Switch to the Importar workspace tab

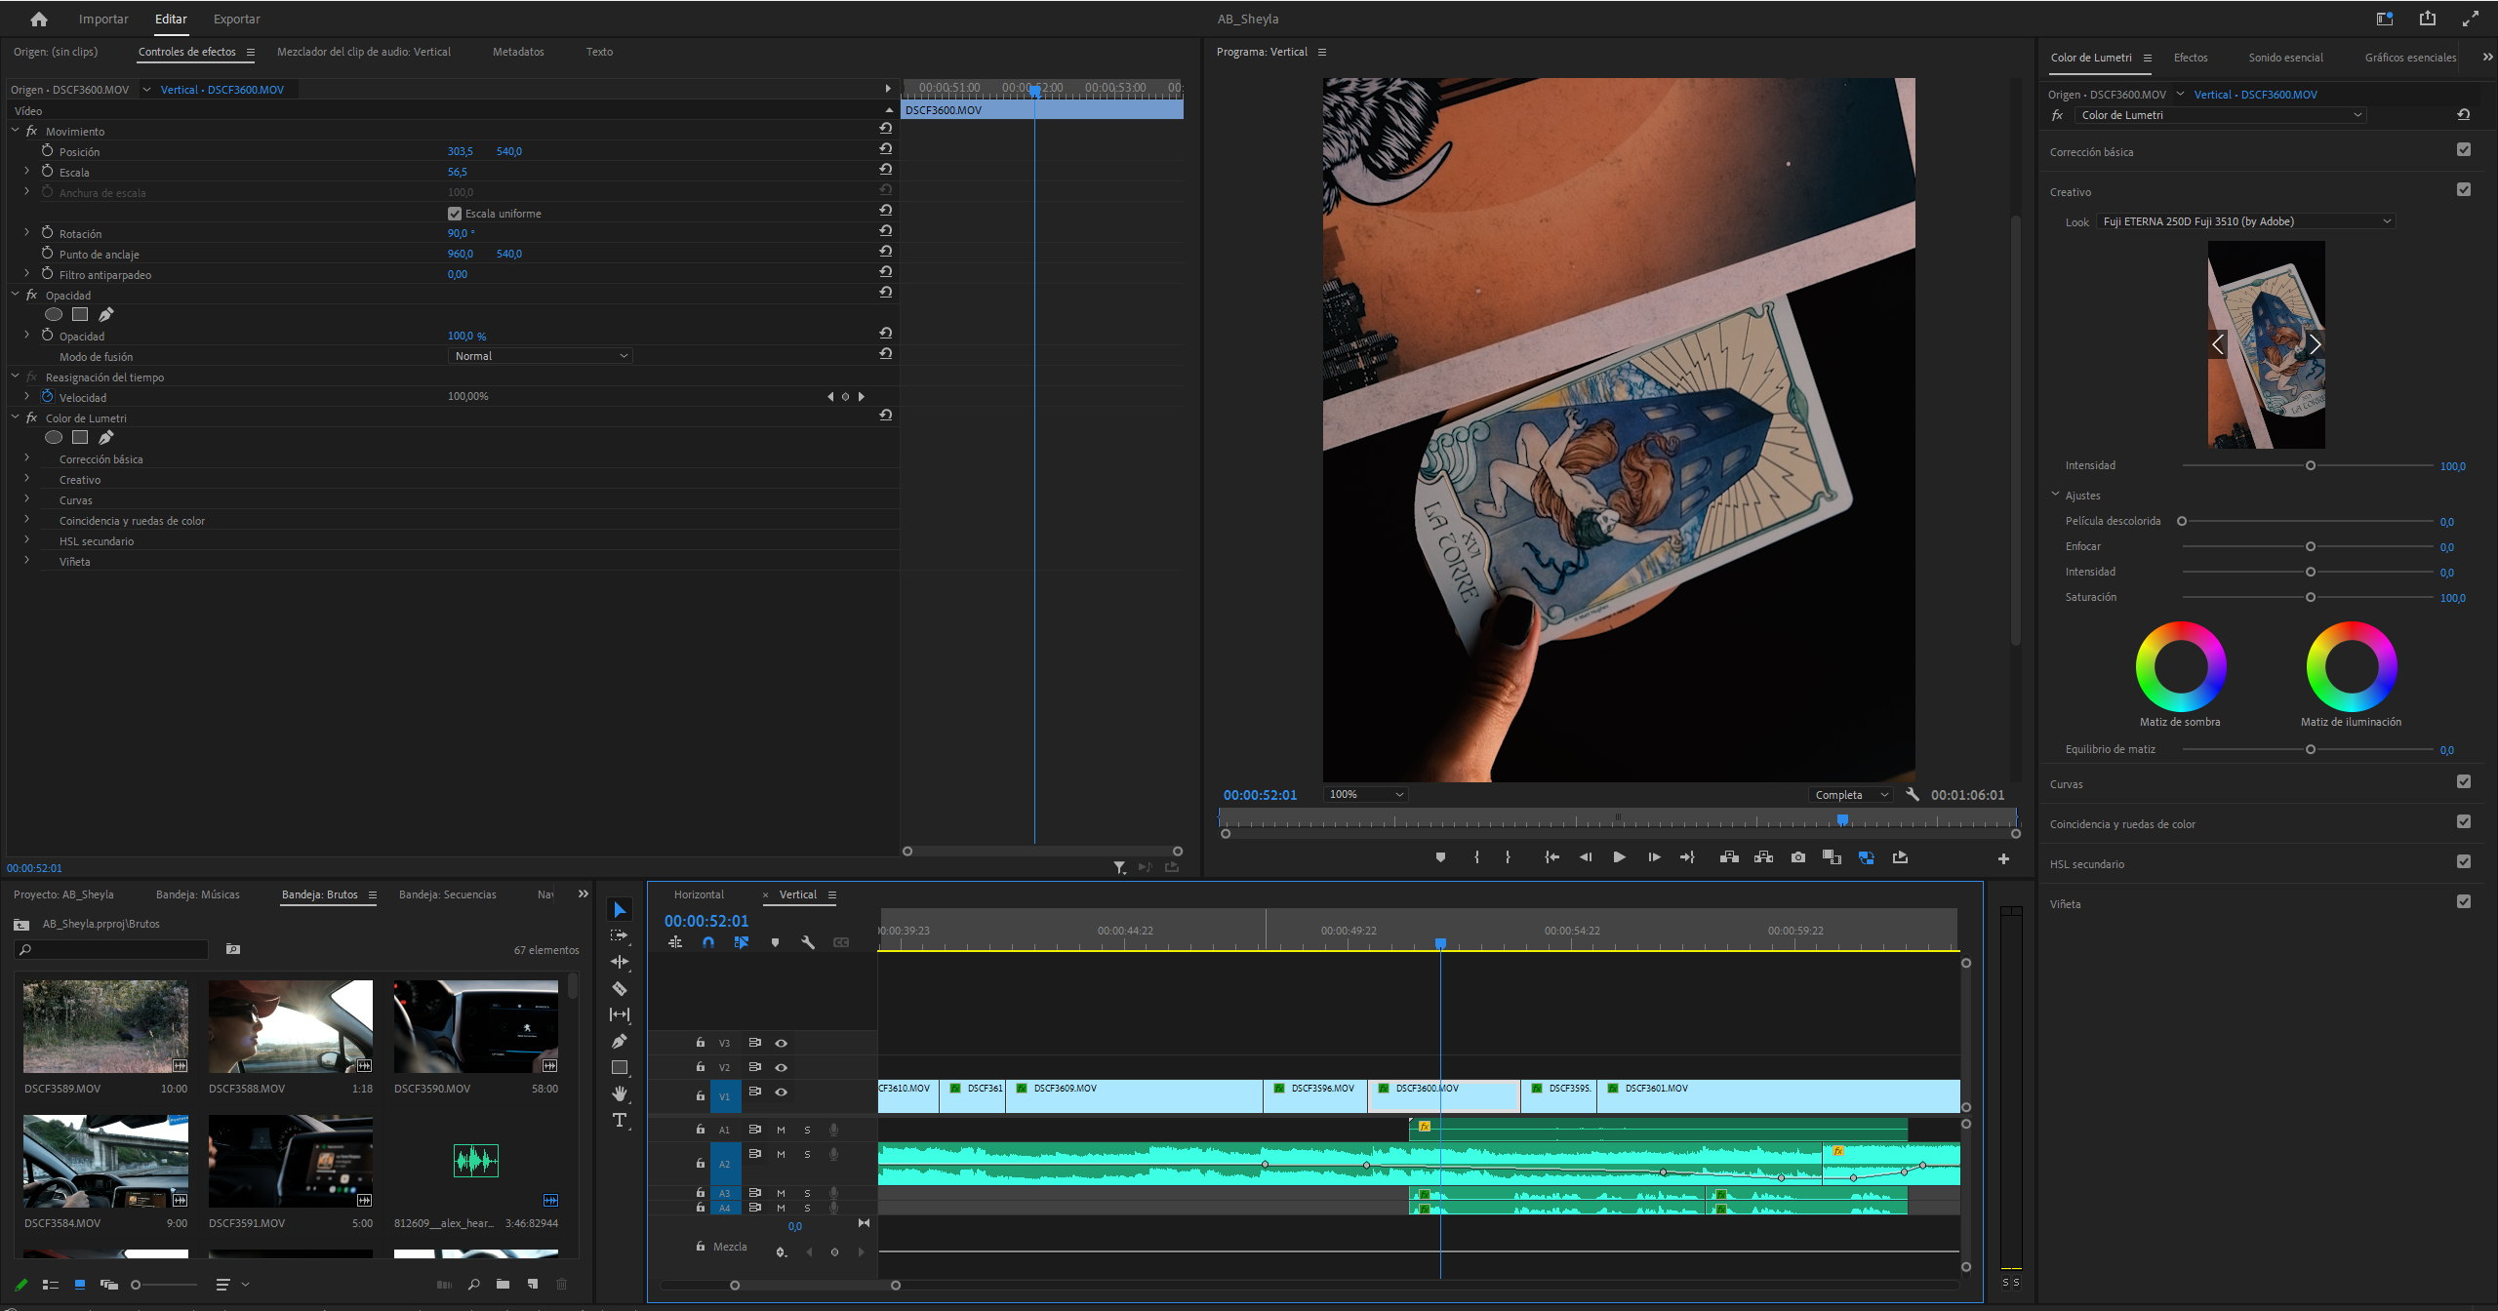tap(103, 19)
